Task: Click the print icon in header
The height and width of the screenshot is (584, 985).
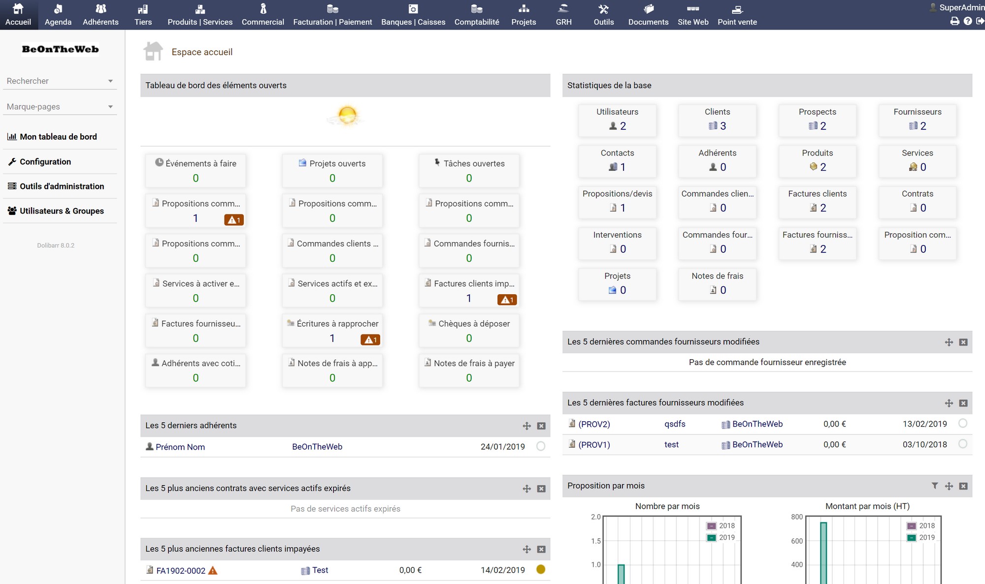Action: (x=955, y=21)
